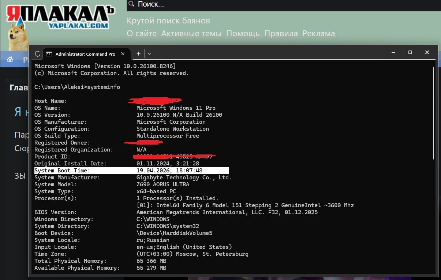Open a new terminal tab with plus button

138,53
